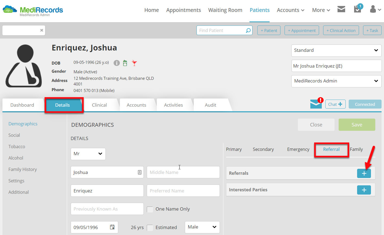Select the Secondary contact tab
The image size is (384, 235).
tap(263, 149)
